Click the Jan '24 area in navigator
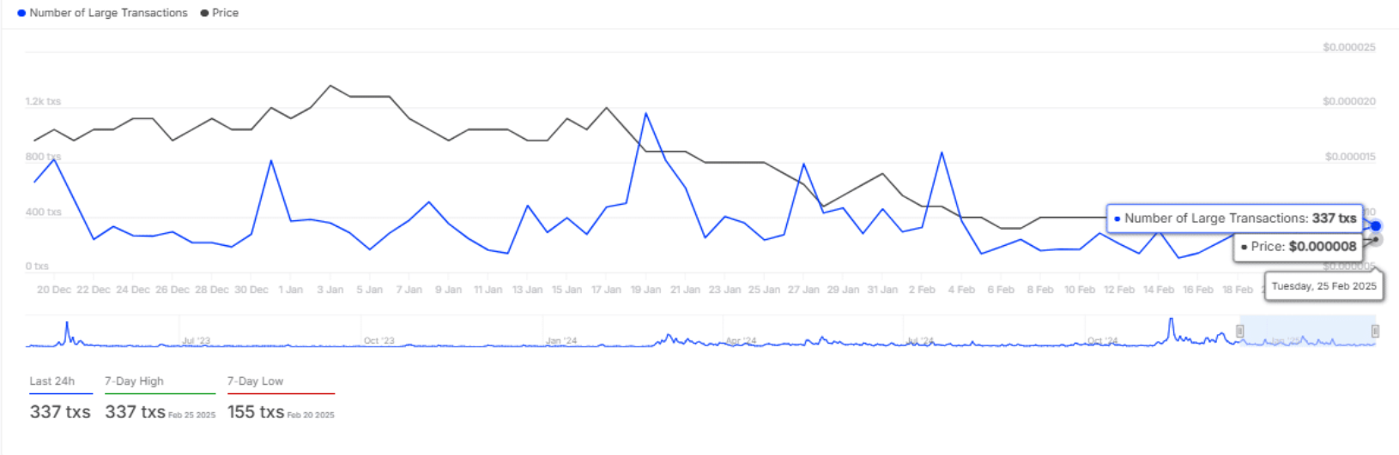Image resolution: width=1399 pixels, height=455 pixels. point(560,340)
